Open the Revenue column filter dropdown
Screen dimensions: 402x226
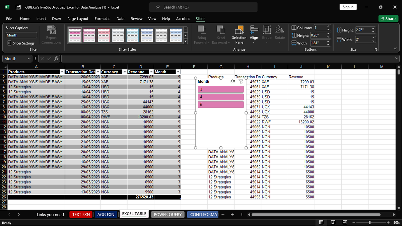(x=151, y=72)
